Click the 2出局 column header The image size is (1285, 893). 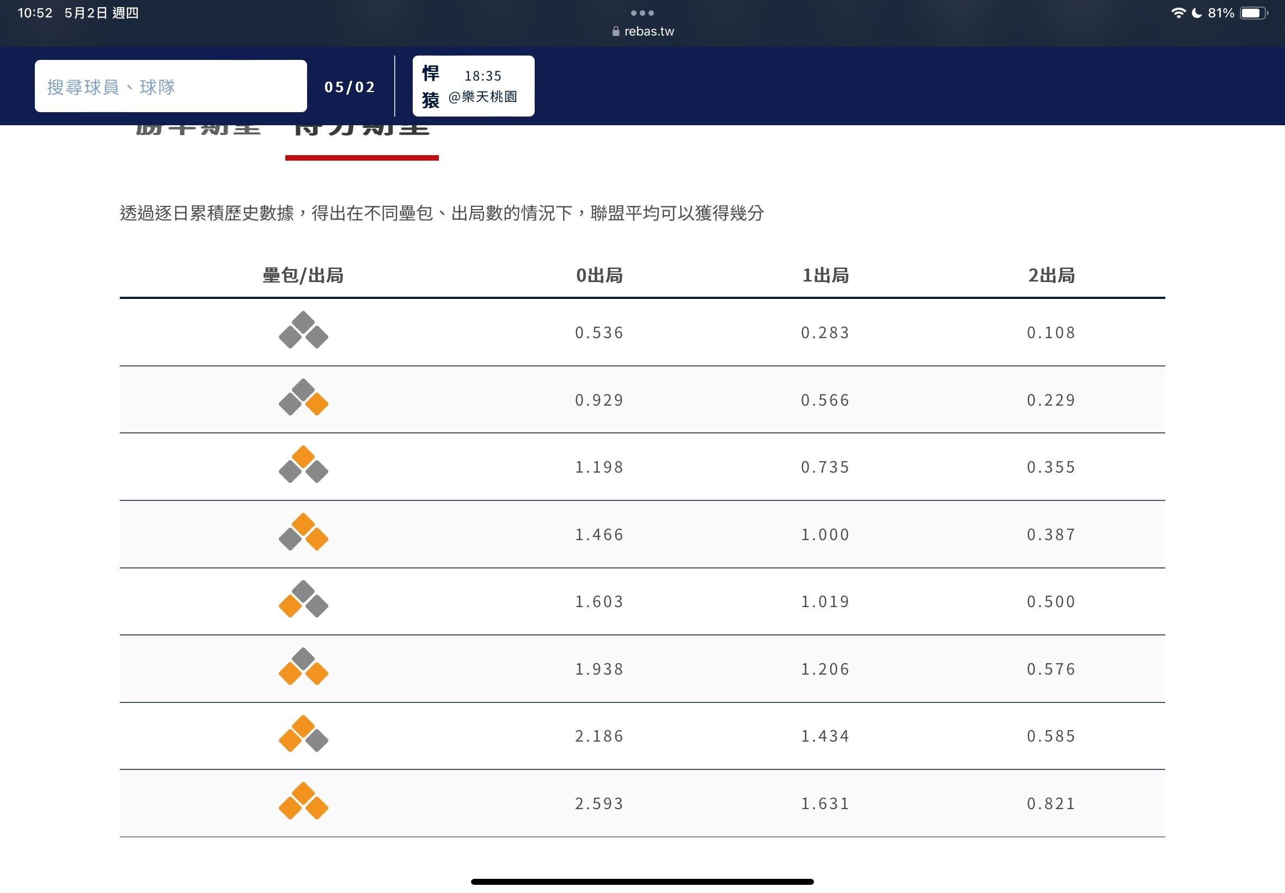point(1051,276)
